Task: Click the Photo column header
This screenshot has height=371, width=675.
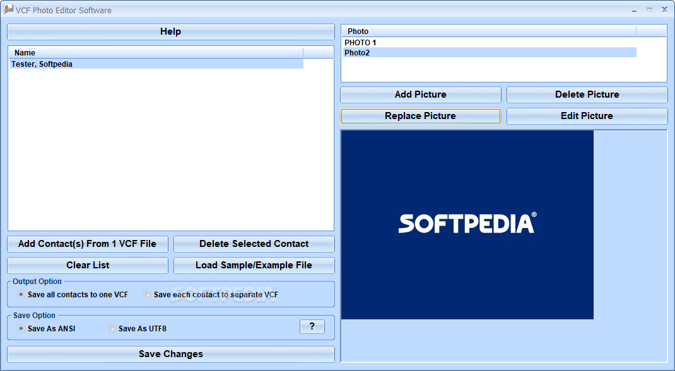Action: point(489,31)
